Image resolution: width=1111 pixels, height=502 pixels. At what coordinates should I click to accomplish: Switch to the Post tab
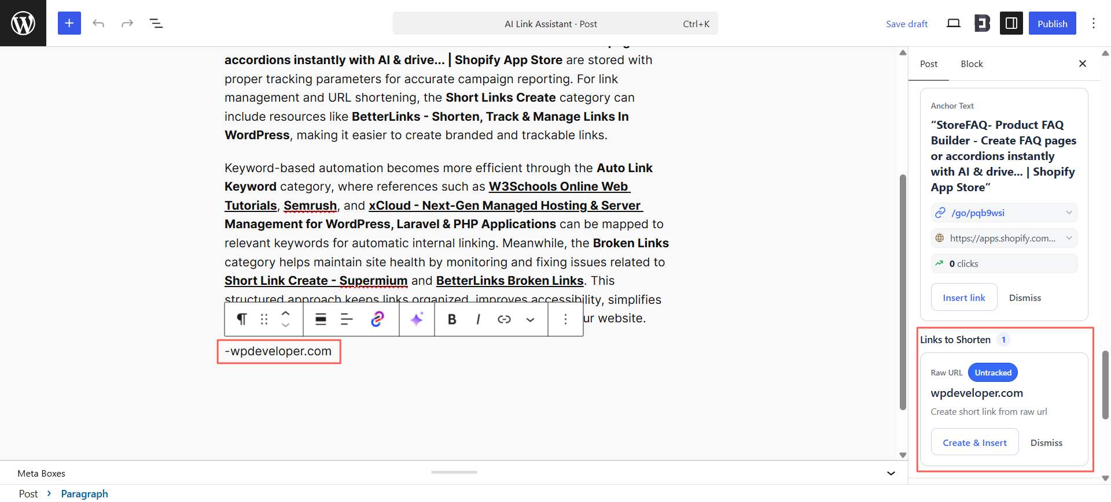[929, 64]
